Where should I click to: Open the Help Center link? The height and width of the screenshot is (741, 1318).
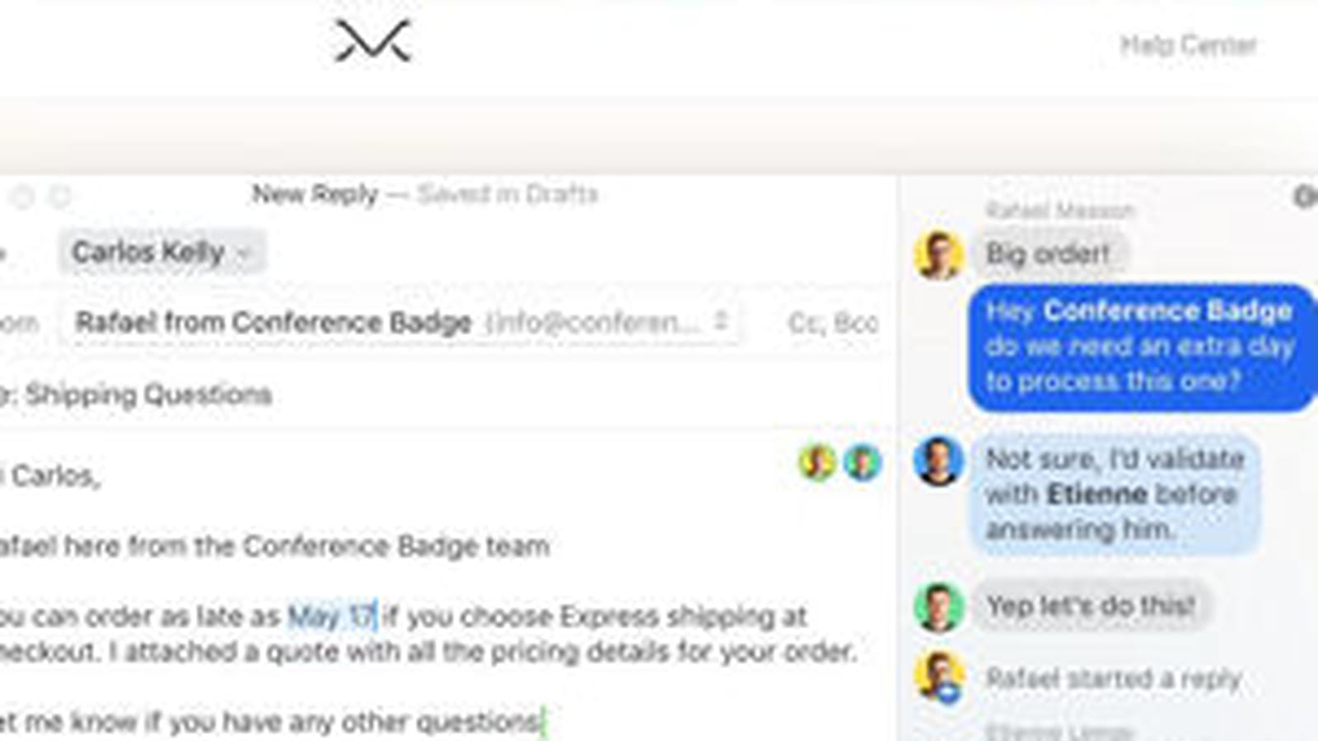coord(1188,44)
